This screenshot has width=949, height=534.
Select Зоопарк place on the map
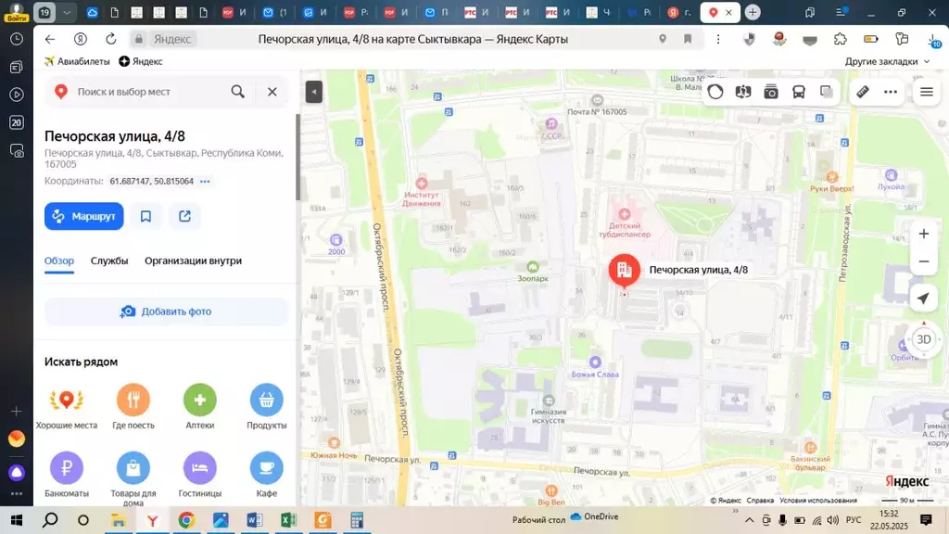pyautogui.click(x=533, y=272)
